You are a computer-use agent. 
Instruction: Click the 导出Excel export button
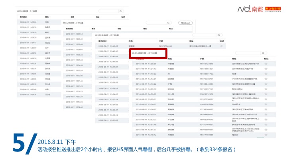(x=185, y=23)
